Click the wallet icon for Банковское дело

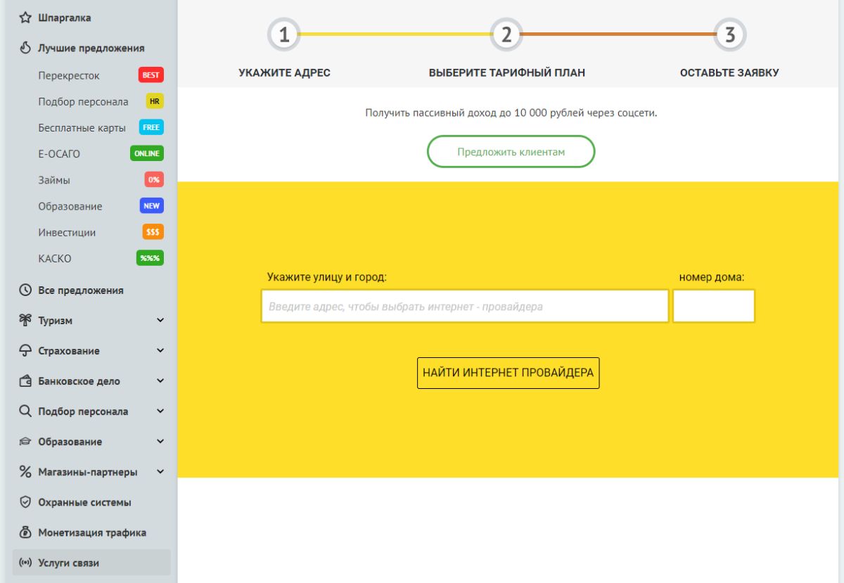[25, 381]
